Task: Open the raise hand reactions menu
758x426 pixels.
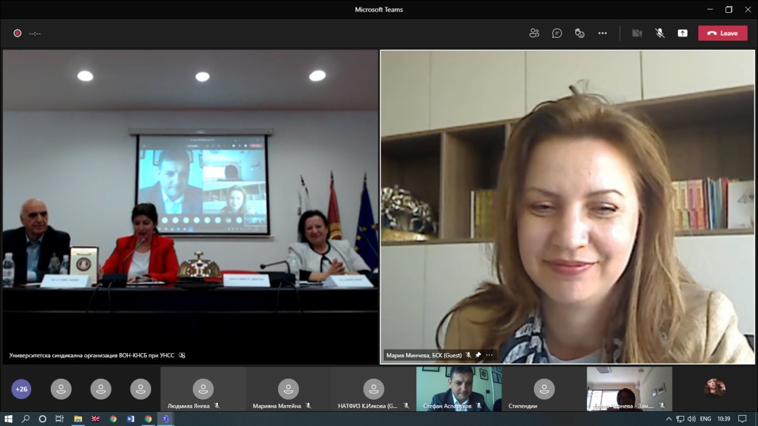Action: tap(579, 33)
